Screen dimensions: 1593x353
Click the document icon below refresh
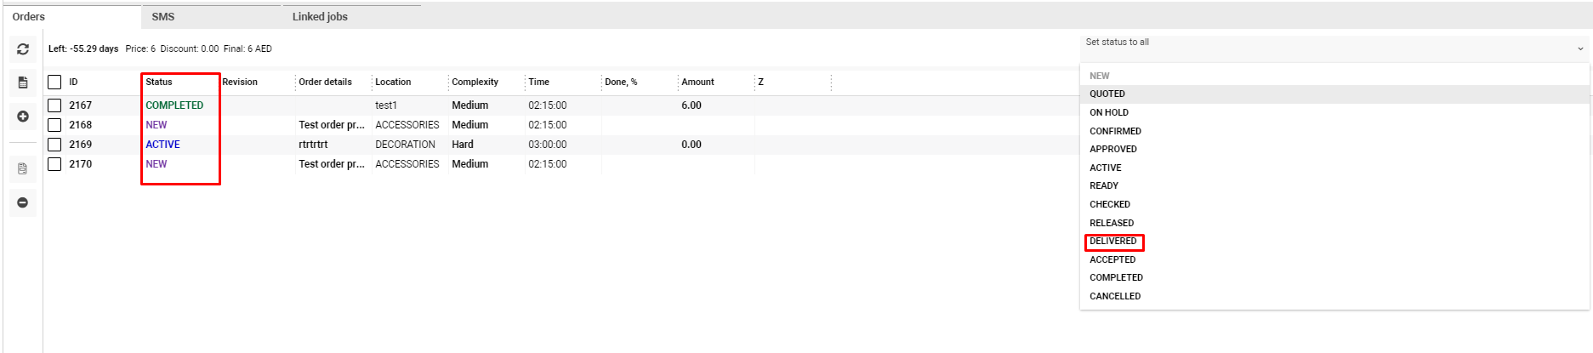(23, 83)
